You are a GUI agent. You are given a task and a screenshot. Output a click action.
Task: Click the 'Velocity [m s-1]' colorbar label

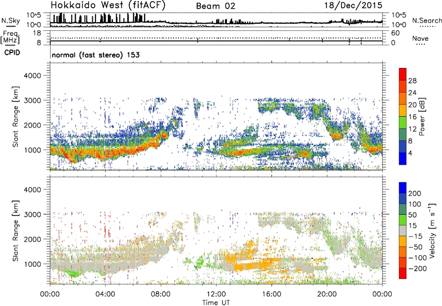(x=432, y=230)
